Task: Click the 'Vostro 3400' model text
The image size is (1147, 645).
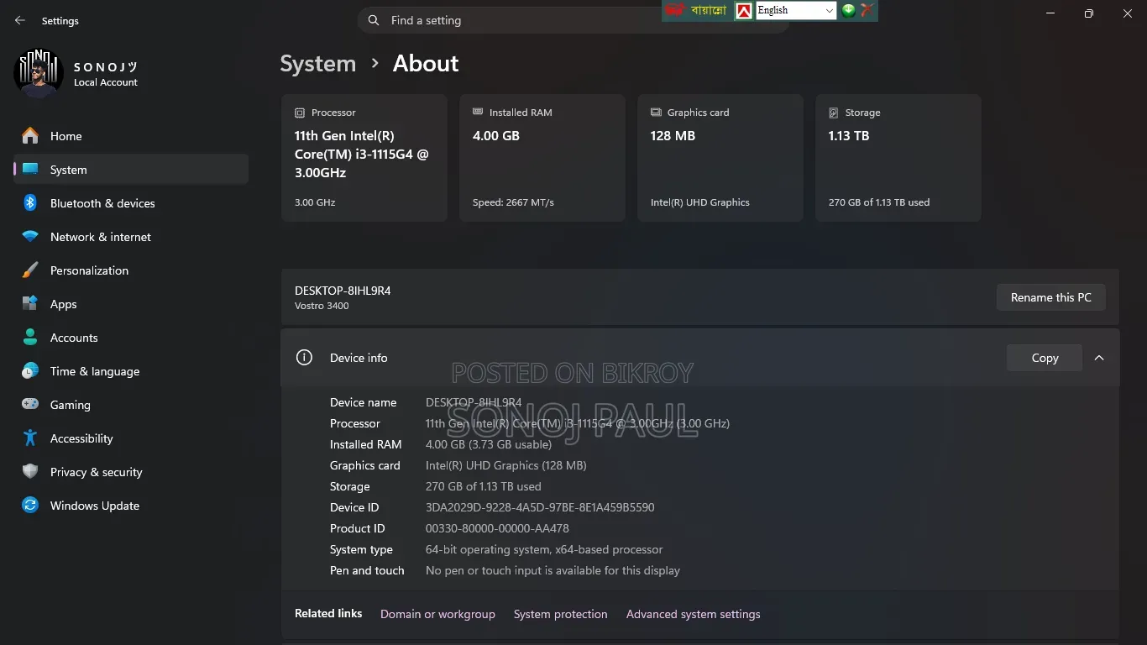Action: click(x=322, y=306)
